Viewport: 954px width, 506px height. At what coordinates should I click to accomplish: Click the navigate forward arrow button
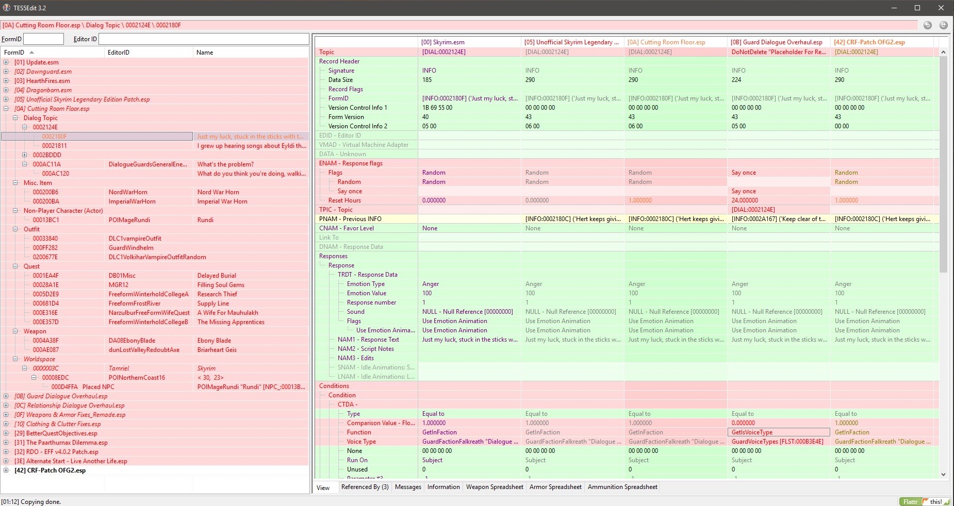[944, 25]
